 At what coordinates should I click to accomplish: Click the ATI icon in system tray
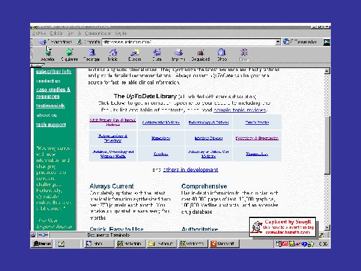285,243
